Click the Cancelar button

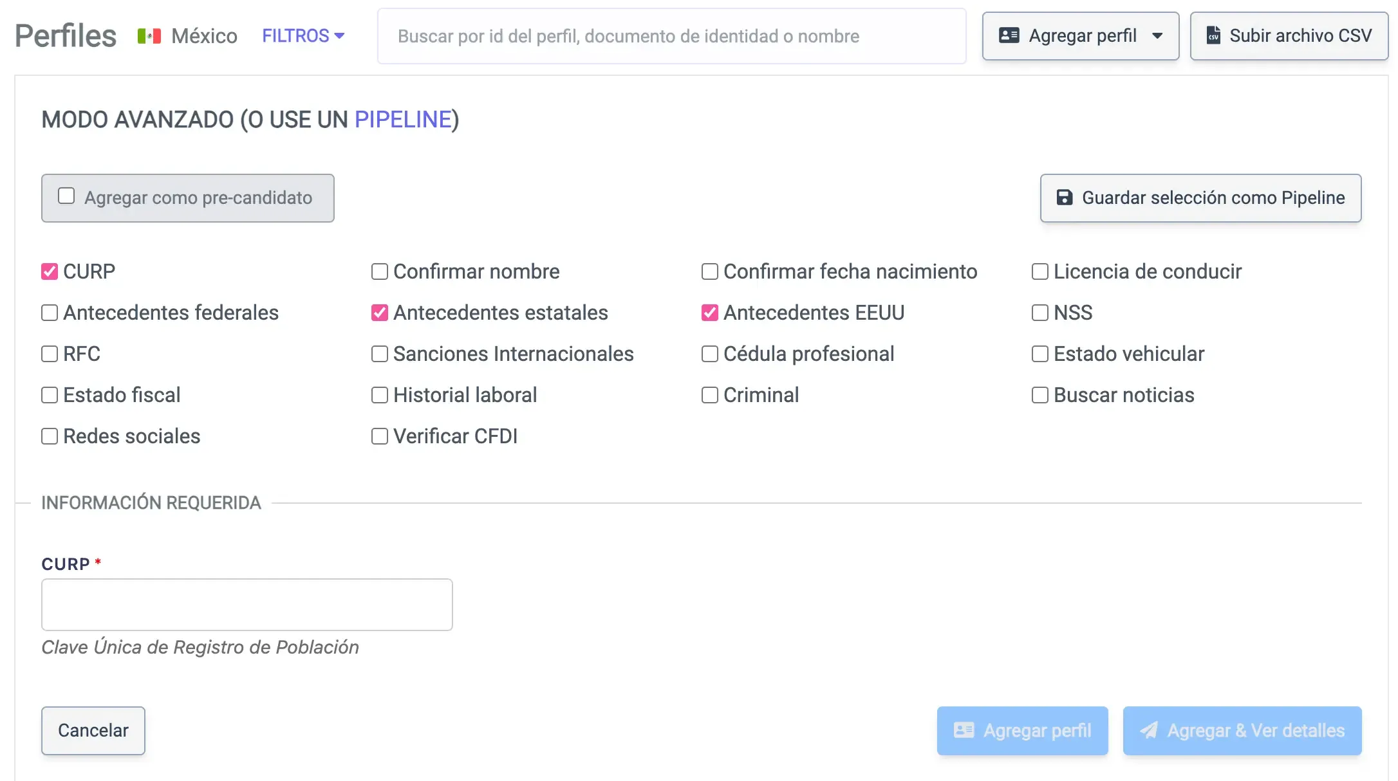(x=93, y=731)
